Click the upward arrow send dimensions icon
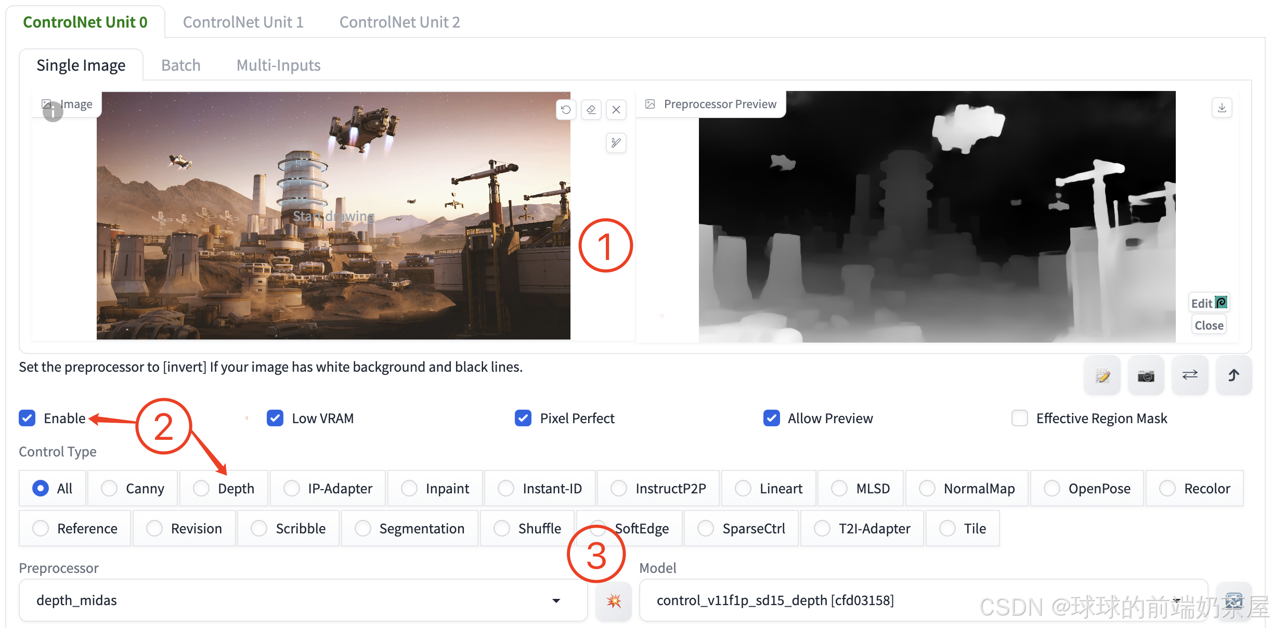Image resolution: width=1272 pixels, height=628 pixels. (1234, 375)
